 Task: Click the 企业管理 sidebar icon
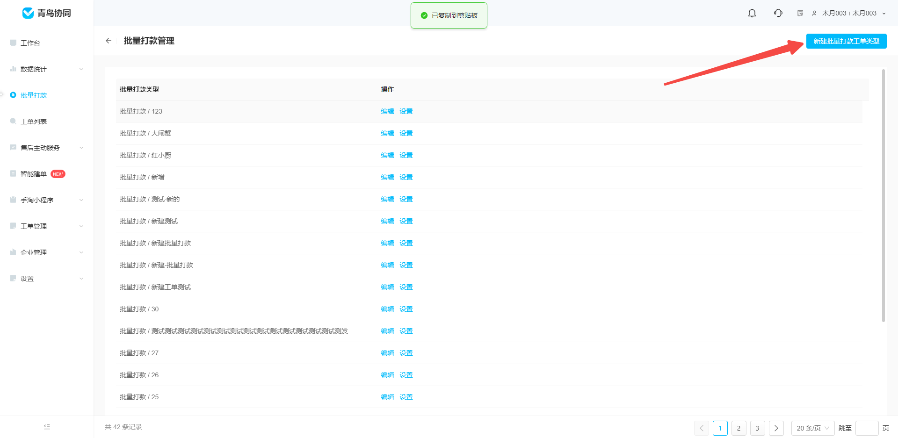tap(13, 252)
